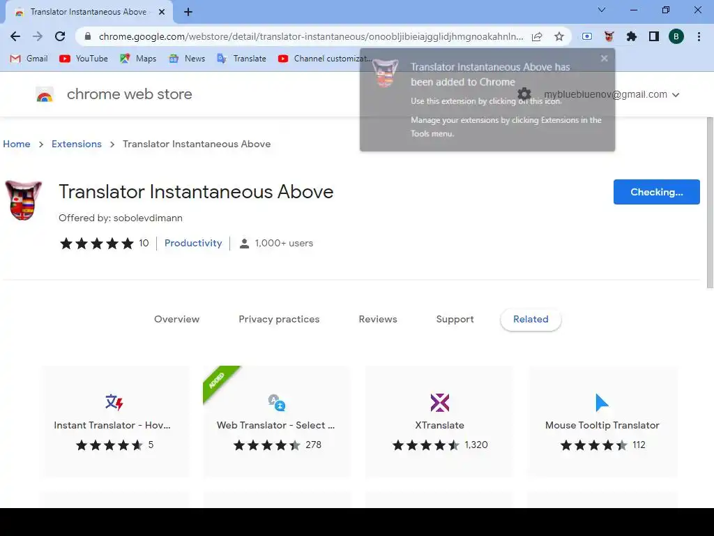Click Offered by: sobolevdimann text
Screen dimensions: 714x536
[x=121, y=218]
